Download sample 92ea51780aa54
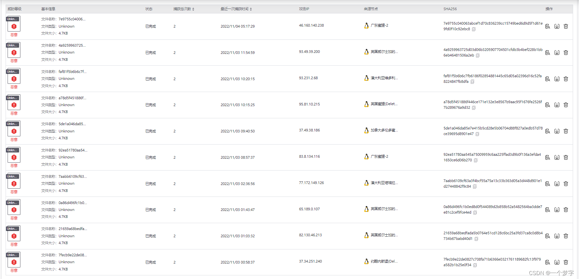Screen dimensions: 579x279 coord(557,157)
